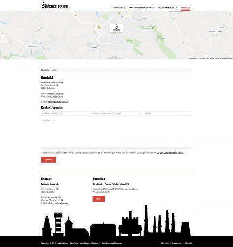The height and width of the screenshot is (247, 233).
Task: Click the red Mehr button
Action: click(99, 199)
